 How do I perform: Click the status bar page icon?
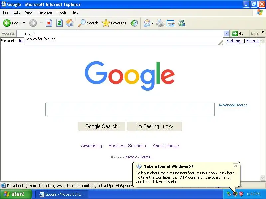click(3, 186)
